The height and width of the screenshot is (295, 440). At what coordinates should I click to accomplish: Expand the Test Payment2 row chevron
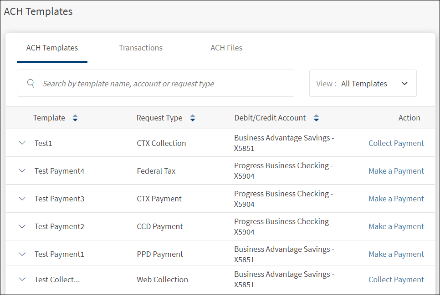tap(22, 226)
